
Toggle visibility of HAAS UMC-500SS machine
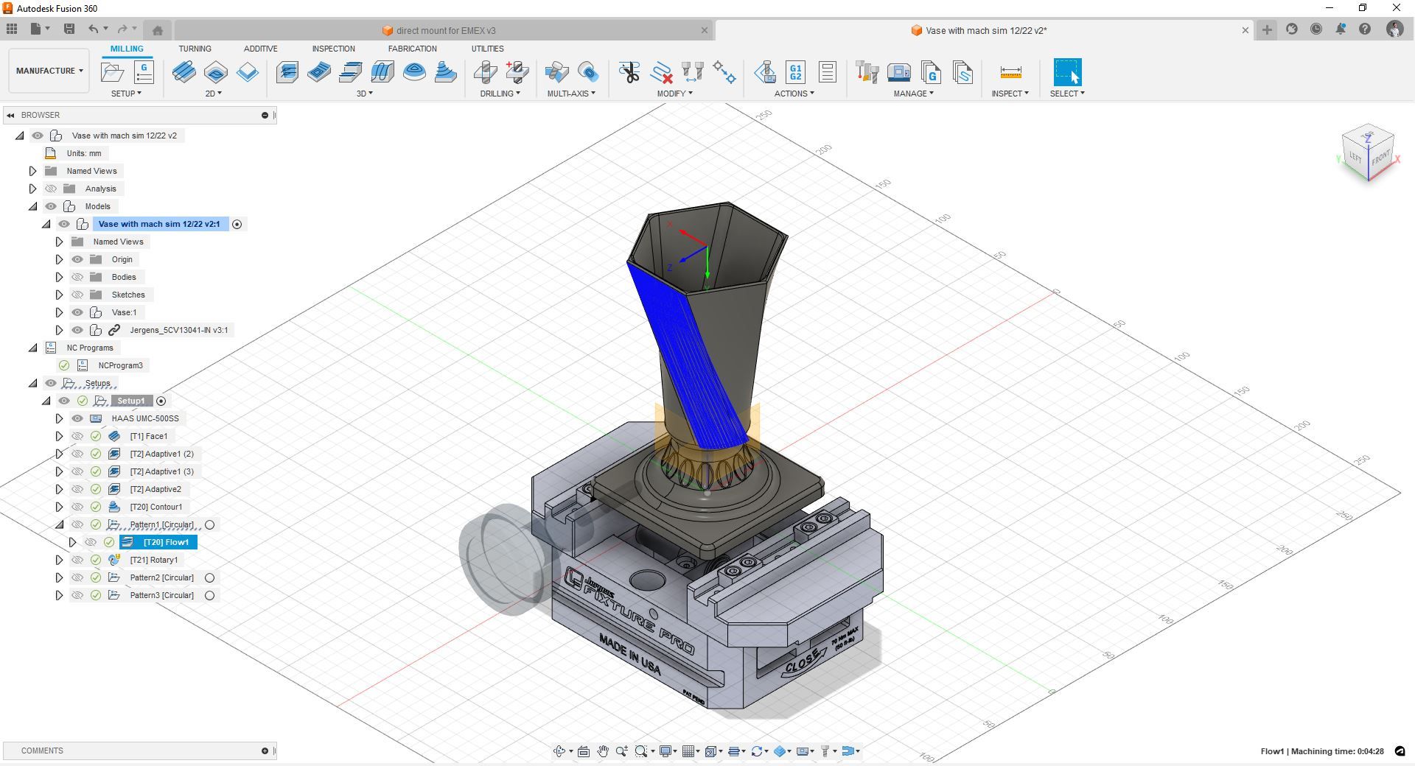pyautogui.click(x=77, y=418)
